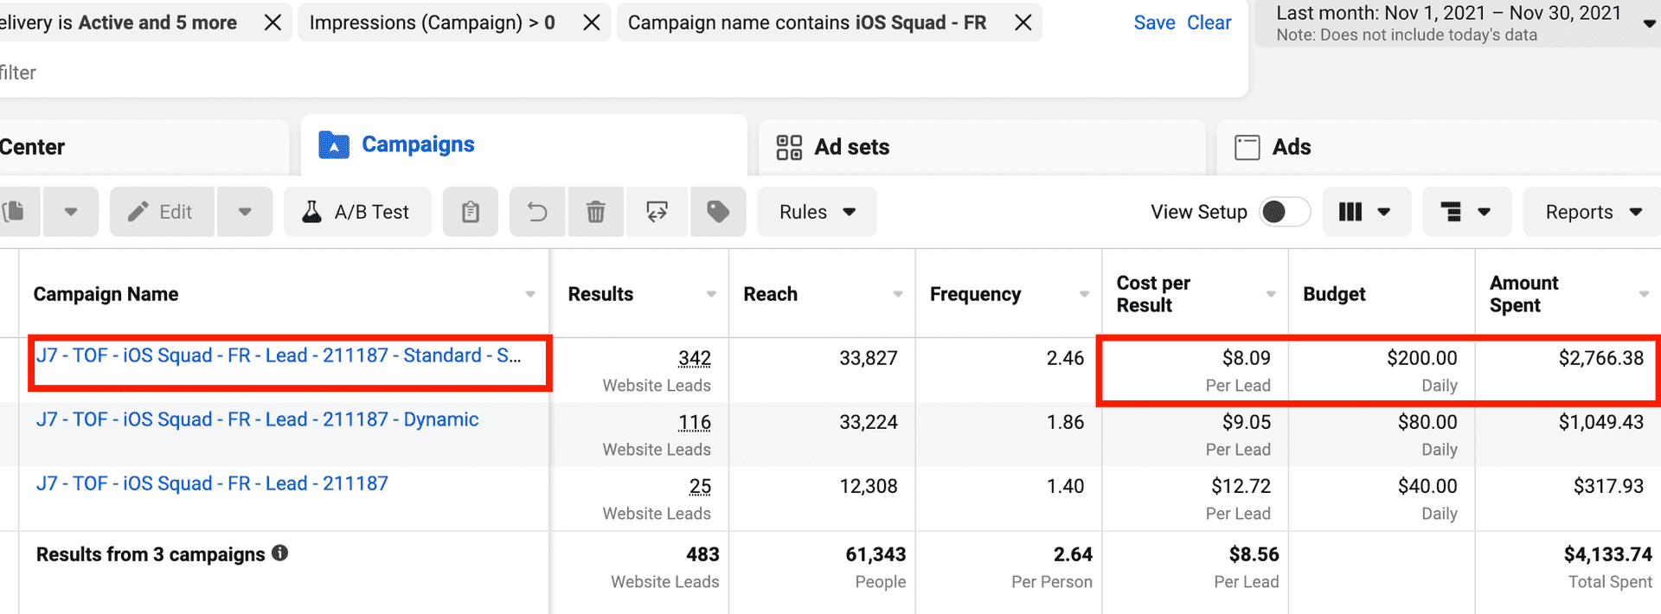Open the J7 iOS Squad FR Dynamic campaign
Screen dimensions: 1661x614
coord(257,419)
